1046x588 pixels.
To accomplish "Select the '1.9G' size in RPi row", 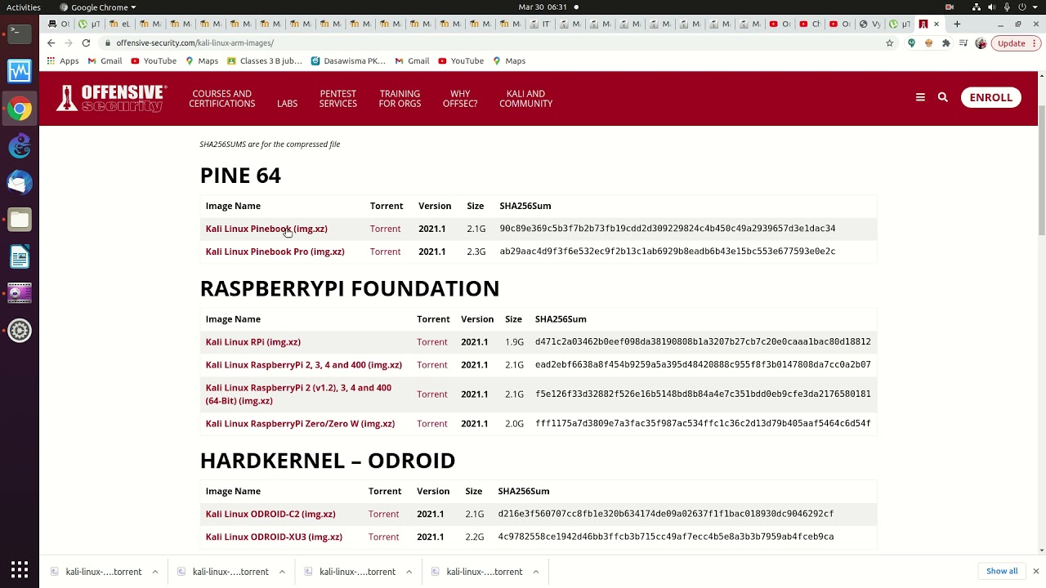I will point(514,342).
